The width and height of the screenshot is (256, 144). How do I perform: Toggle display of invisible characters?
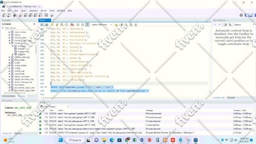tap(131, 25)
